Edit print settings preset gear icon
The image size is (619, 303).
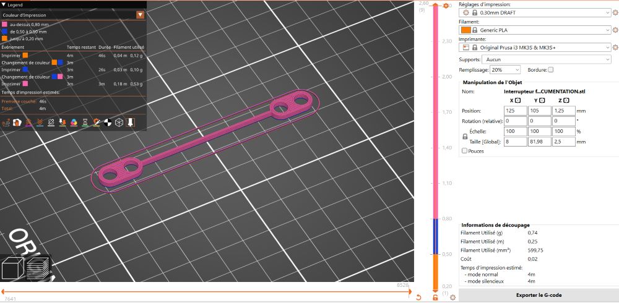click(615, 12)
